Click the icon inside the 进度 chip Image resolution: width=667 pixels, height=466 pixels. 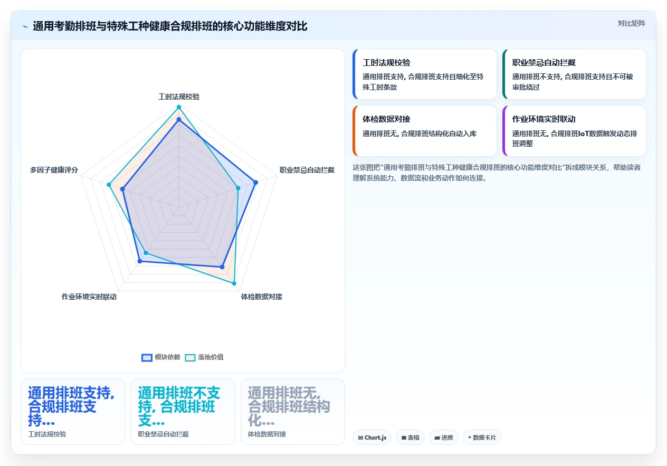click(437, 438)
